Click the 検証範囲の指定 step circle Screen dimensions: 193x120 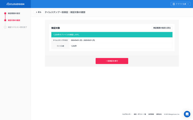tap(5, 13)
